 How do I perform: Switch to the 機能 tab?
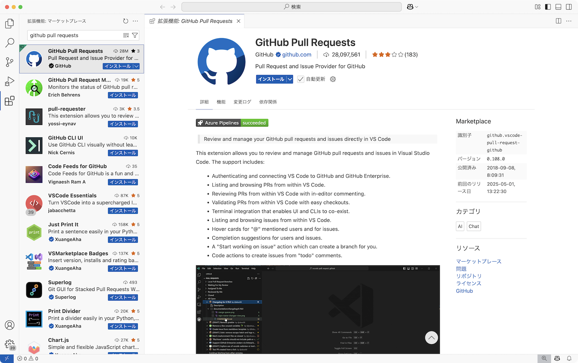(x=221, y=102)
